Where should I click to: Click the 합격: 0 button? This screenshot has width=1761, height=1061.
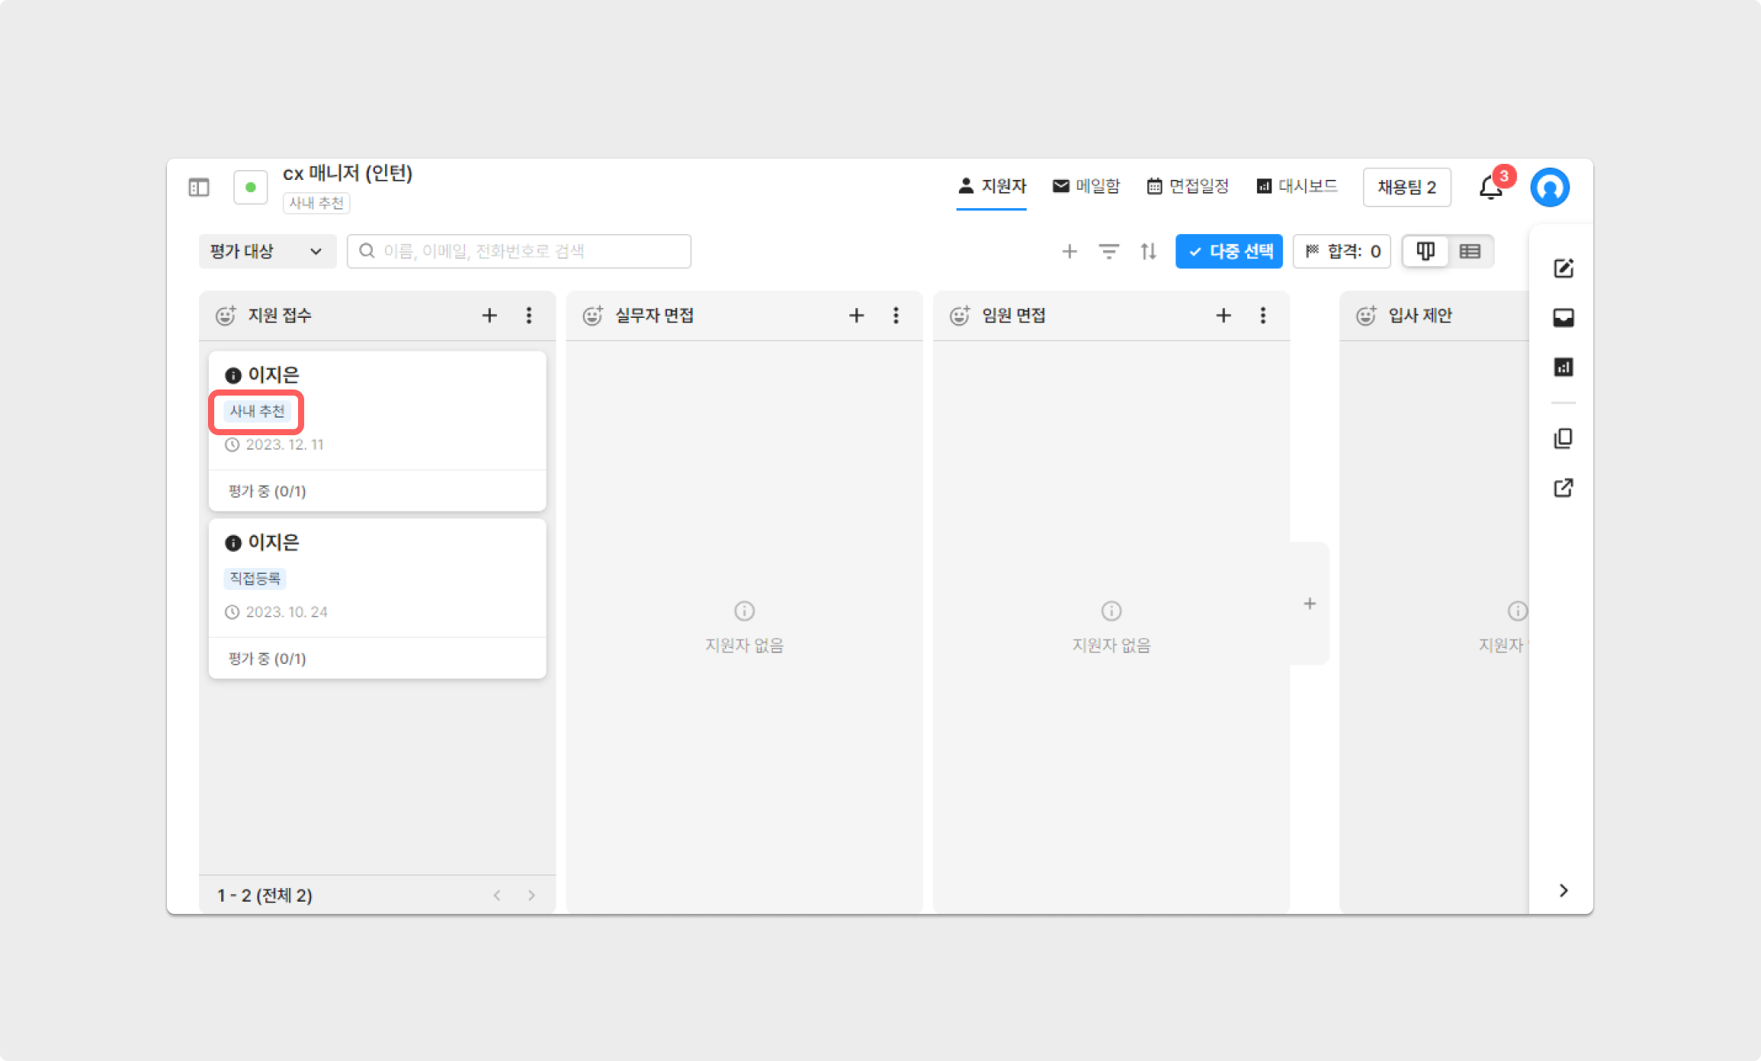1342,252
